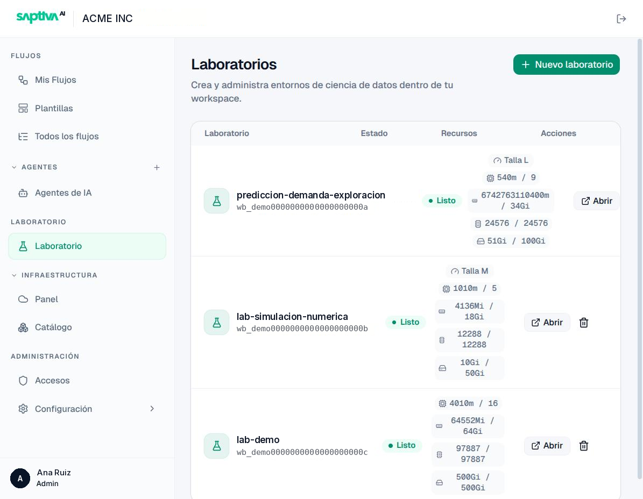Click the Listo status of lab-demo
The height and width of the screenshot is (499, 643).
(401, 445)
